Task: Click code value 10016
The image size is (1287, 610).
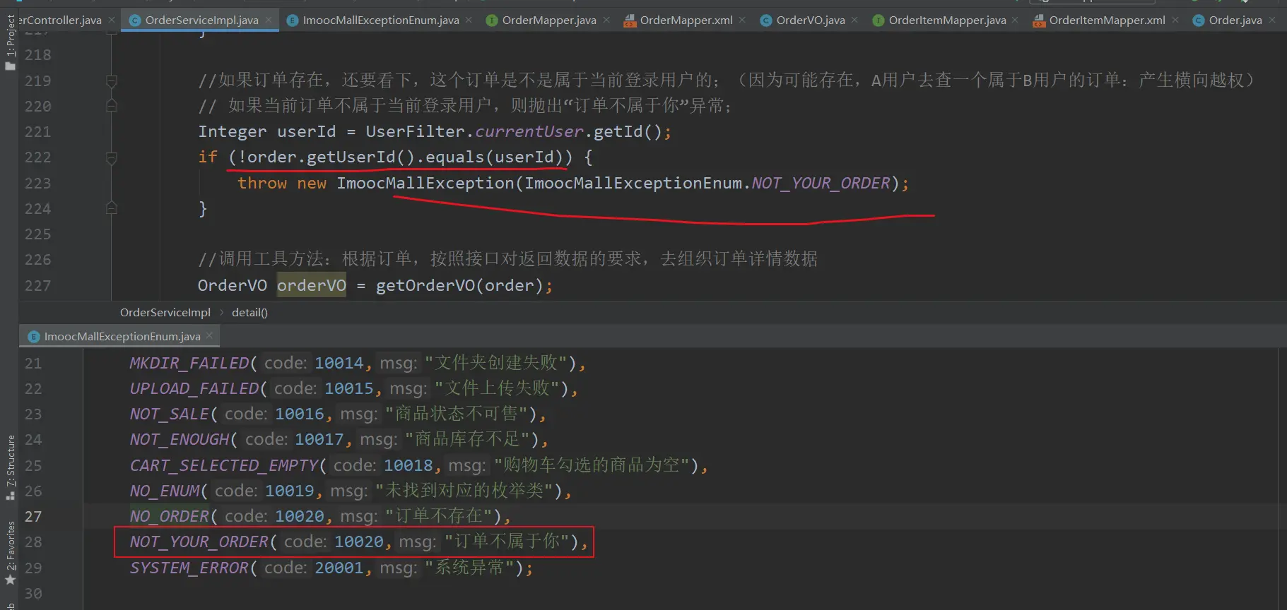Action: [x=300, y=414]
